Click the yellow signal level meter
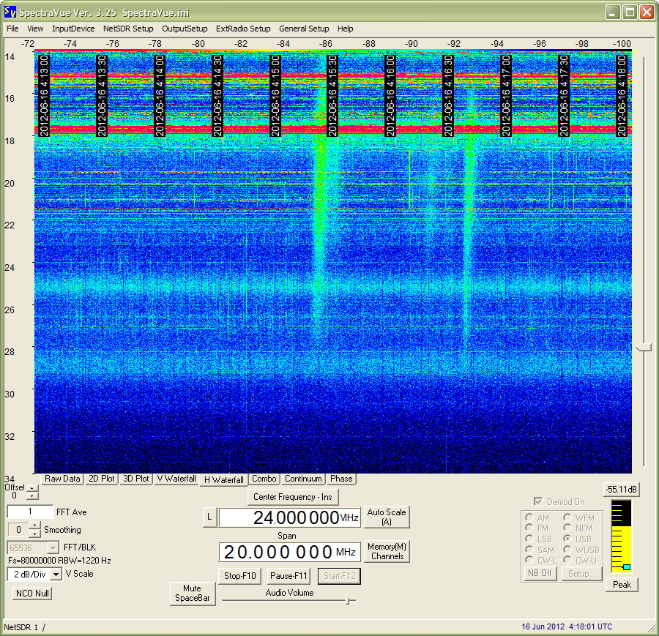659x636 pixels. point(621,536)
